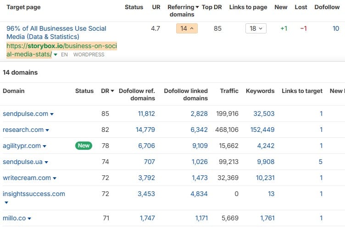Click Links to target value 5 for sendpulse.ua
The height and width of the screenshot is (229, 345).
coord(321,162)
